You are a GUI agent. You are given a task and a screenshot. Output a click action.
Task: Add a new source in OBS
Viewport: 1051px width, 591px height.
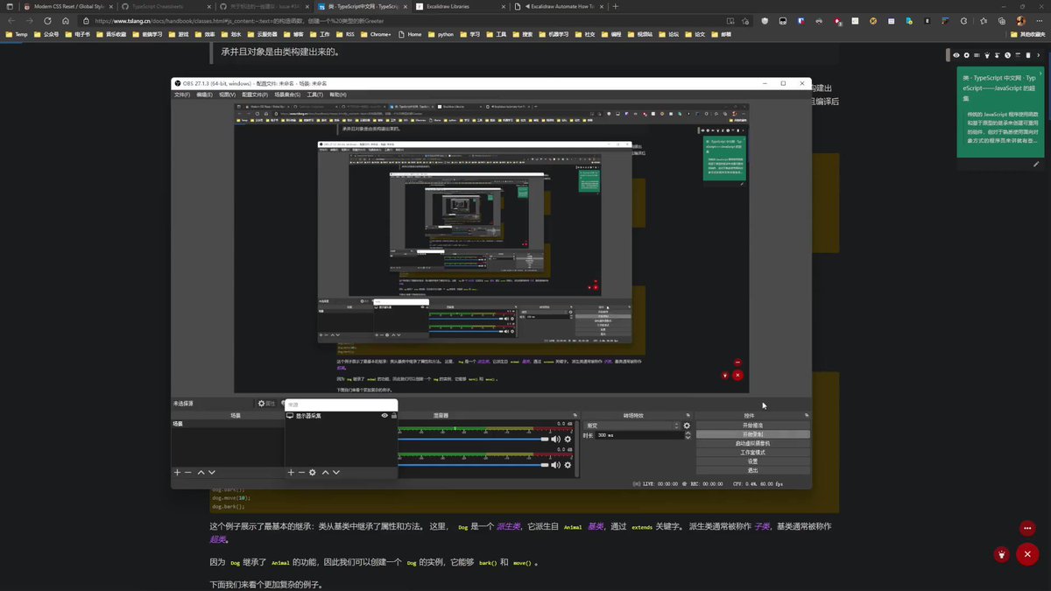[291, 472]
